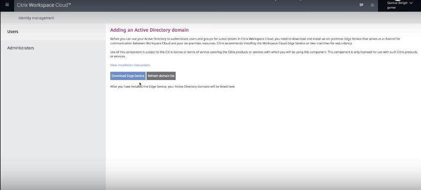Open the View installation instructions link
The height and width of the screenshot is (190, 421).
[130, 65]
